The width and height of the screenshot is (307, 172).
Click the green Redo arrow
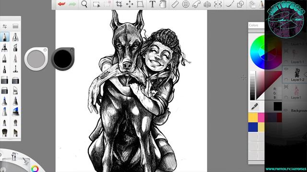pyautogui.click(x=72, y=4)
